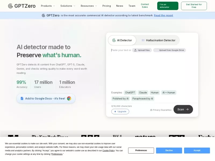Click the 17 million Users statistic
The height and width of the screenshot is (161, 215).
[43, 84]
